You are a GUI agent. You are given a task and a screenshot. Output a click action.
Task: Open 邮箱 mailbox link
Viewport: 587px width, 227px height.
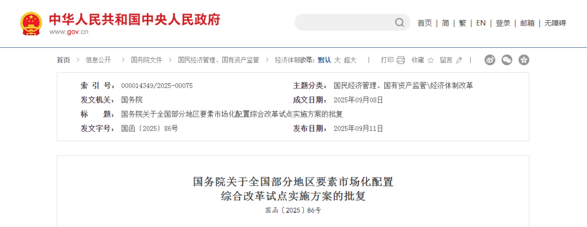tap(527, 23)
